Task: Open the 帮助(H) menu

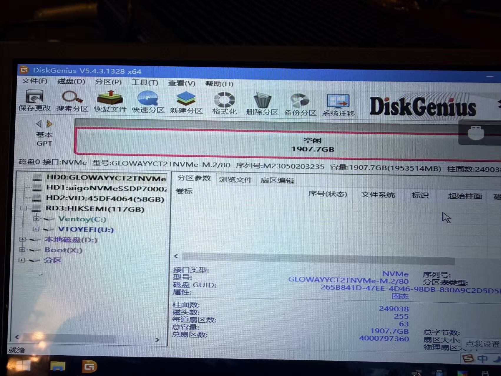Action: (x=219, y=84)
